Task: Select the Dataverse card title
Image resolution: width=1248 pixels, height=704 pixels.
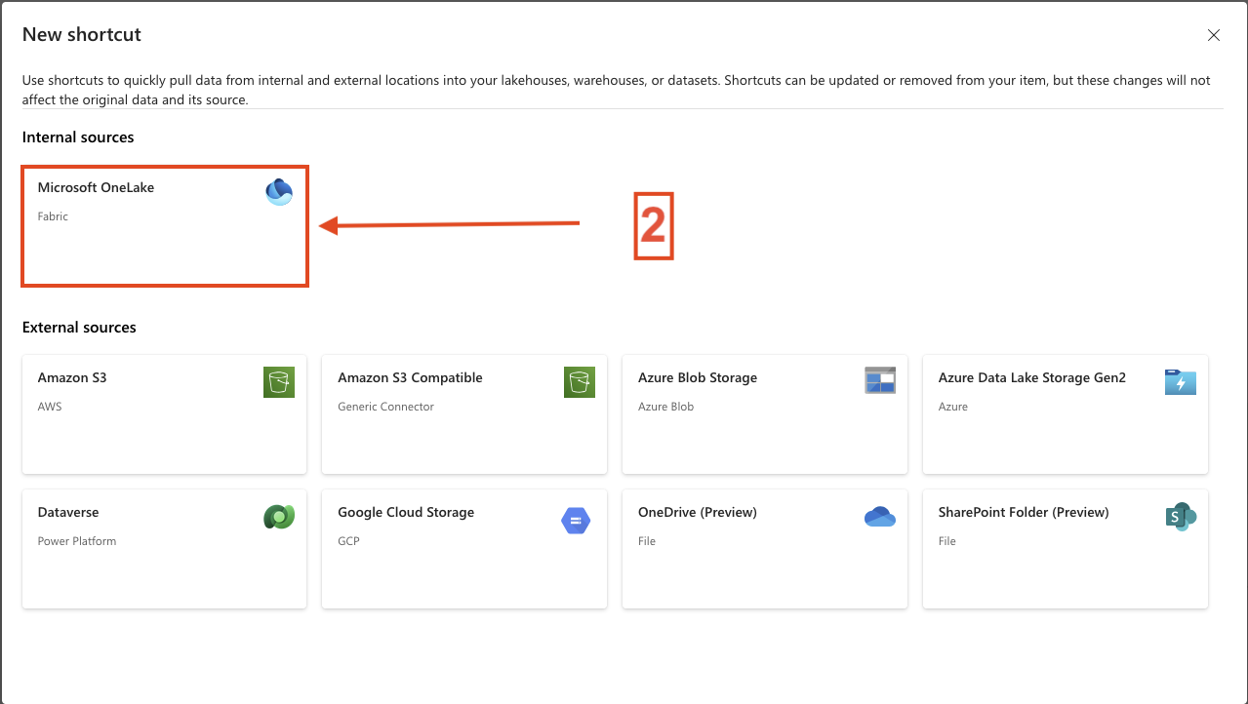Action: pos(68,512)
